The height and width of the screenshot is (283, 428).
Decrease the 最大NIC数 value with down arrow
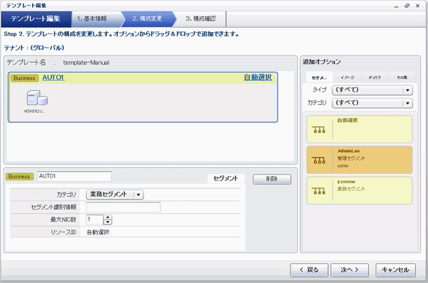click(x=108, y=222)
